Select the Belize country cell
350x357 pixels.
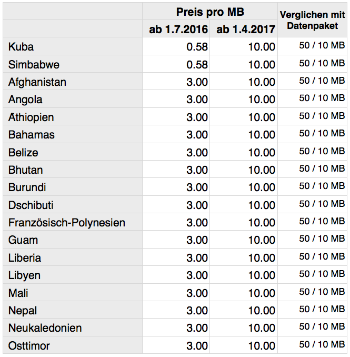point(73,152)
